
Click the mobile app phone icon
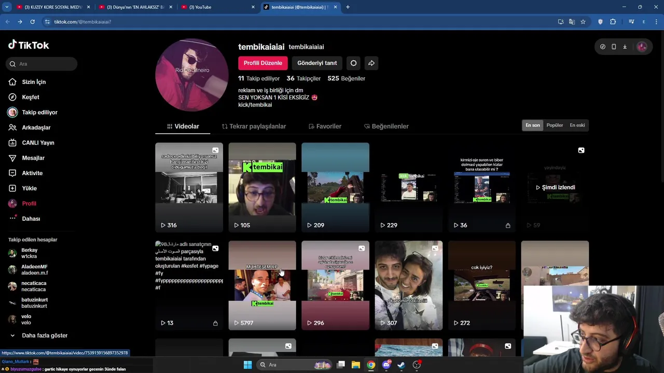[x=614, y=47]
